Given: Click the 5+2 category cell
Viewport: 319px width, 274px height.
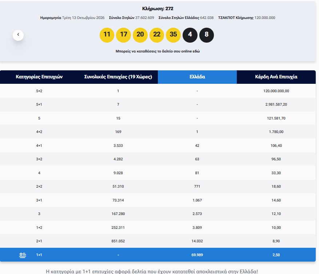Looking at the screenshot, I should (x=39, y=91).
